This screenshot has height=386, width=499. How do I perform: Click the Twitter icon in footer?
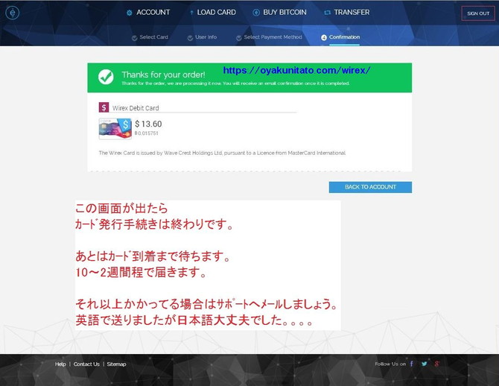pos(425,364)
